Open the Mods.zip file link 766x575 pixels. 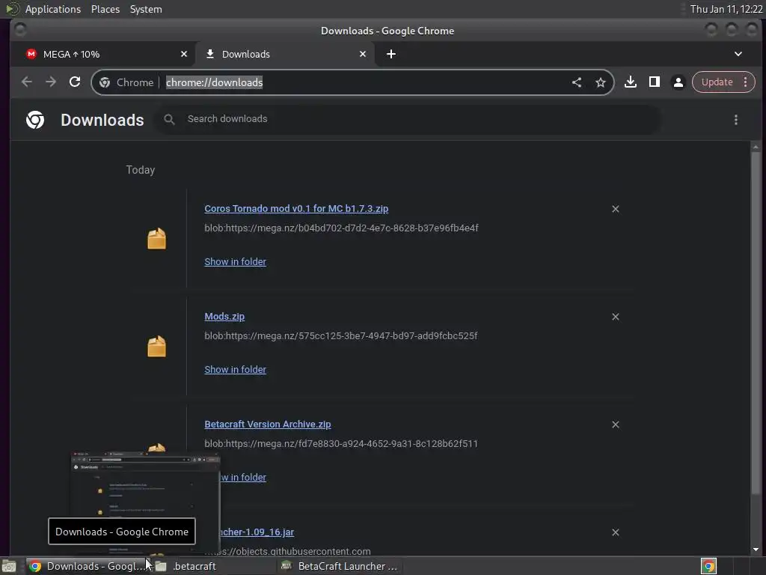point(224,317)
